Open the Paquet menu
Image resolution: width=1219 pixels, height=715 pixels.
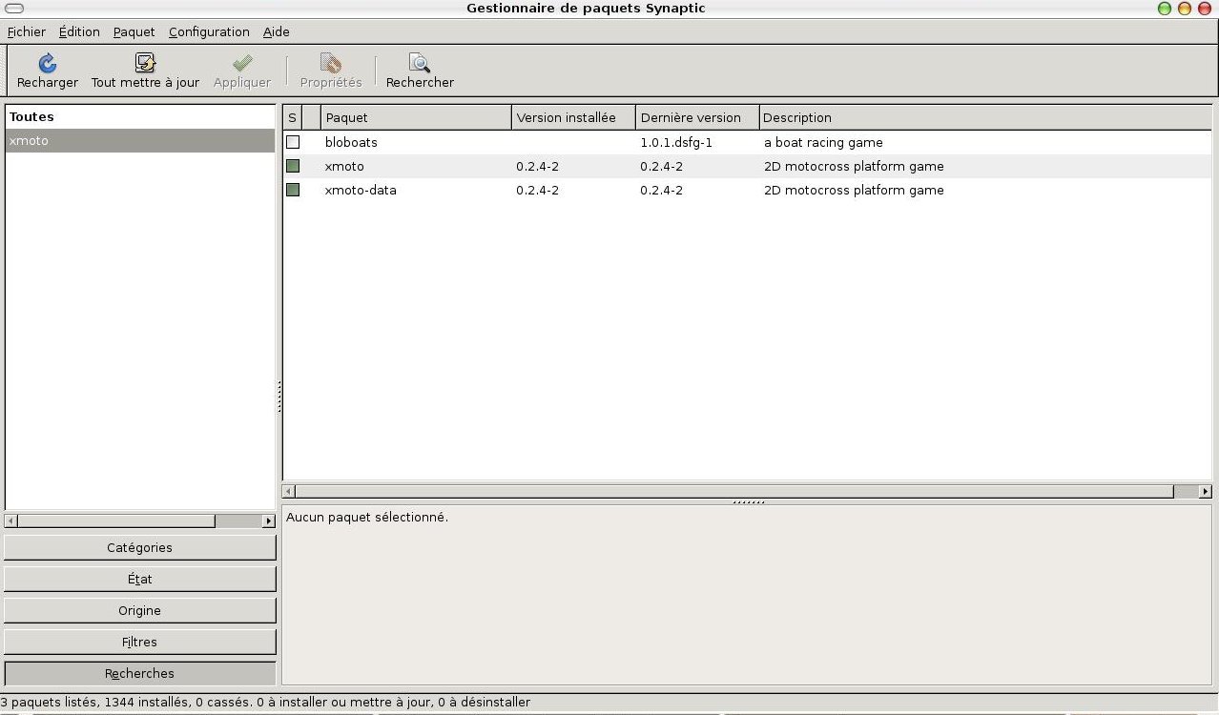(134, 31)
